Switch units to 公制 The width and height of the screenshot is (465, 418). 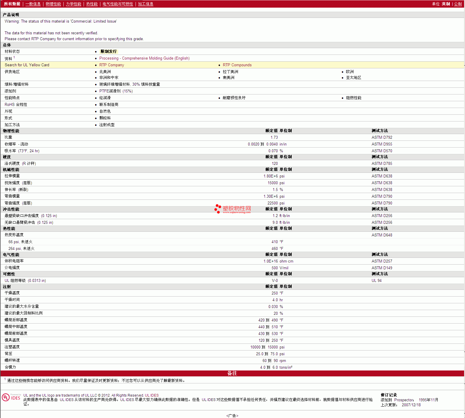tap(458, 4)
